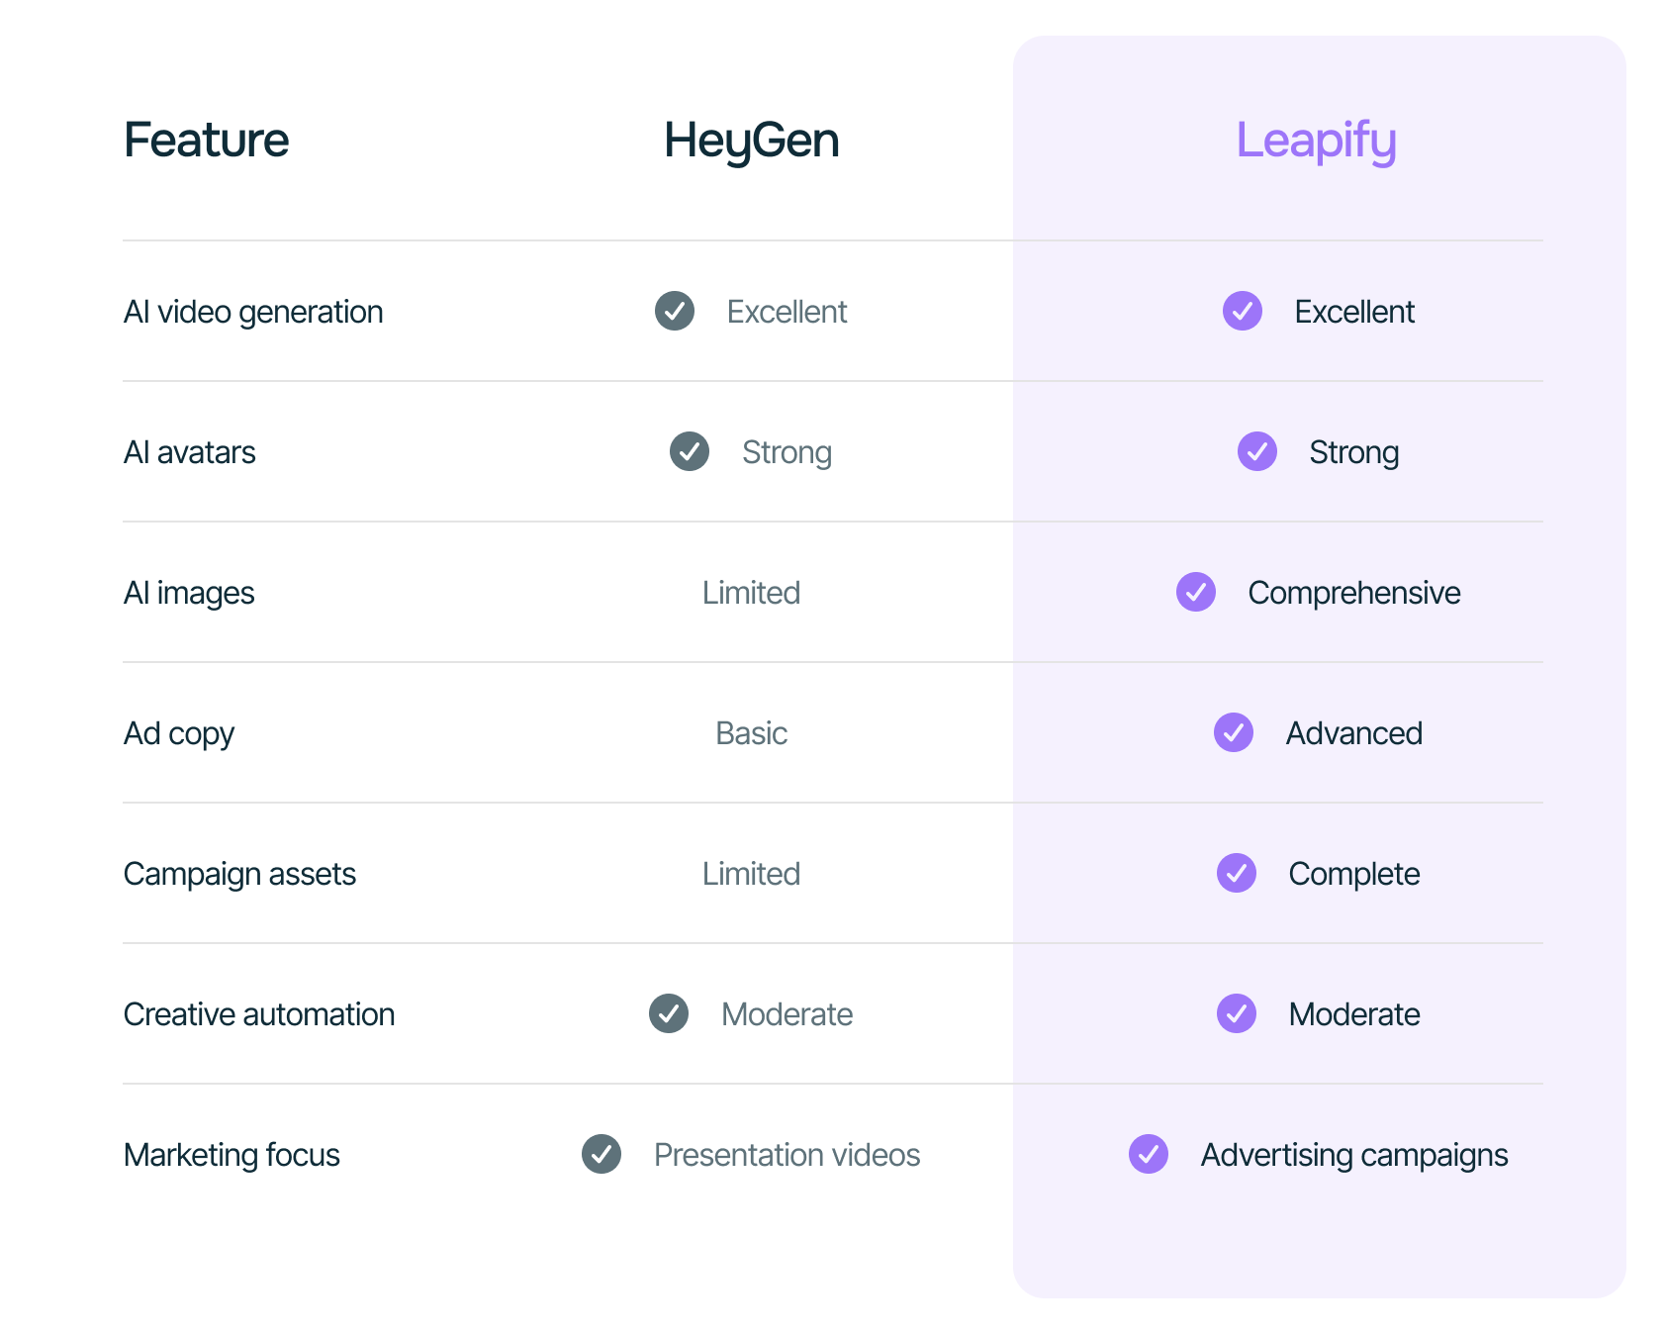This screenshot has width=1666, height=1336.
Task: Click the checkmark icon next to Comprehensive
Action: (x=1196, y=592)
